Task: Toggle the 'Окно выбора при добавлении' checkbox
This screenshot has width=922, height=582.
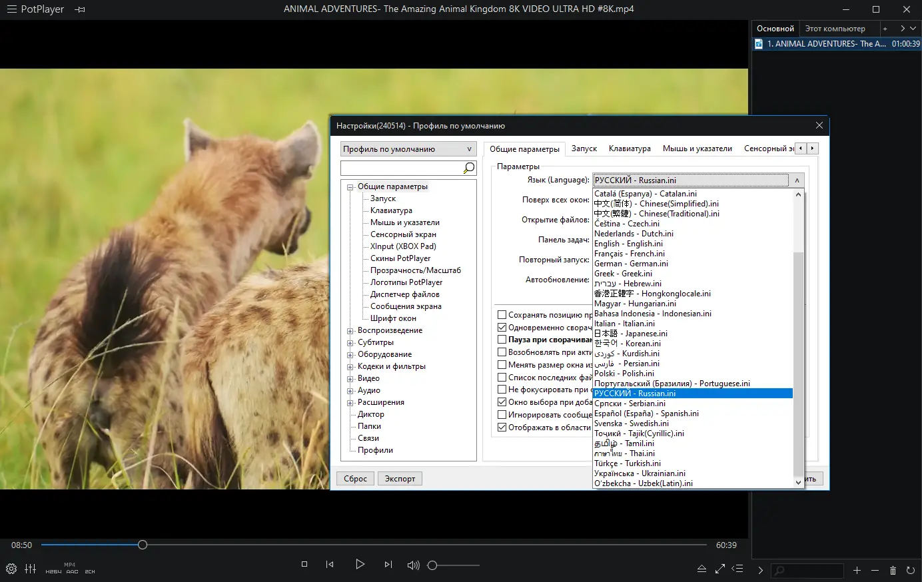Action: (502, 402)
